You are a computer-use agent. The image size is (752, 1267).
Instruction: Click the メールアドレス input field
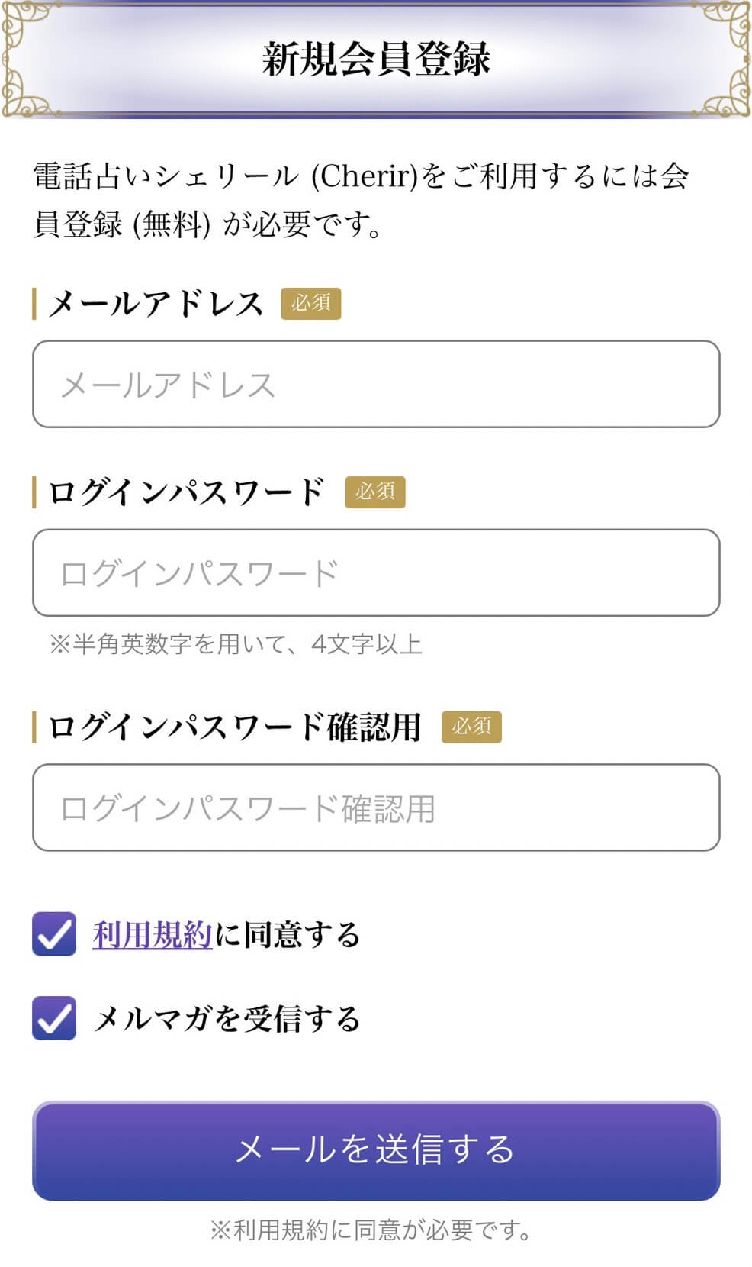pyautogui.click(x=376, y=384)
